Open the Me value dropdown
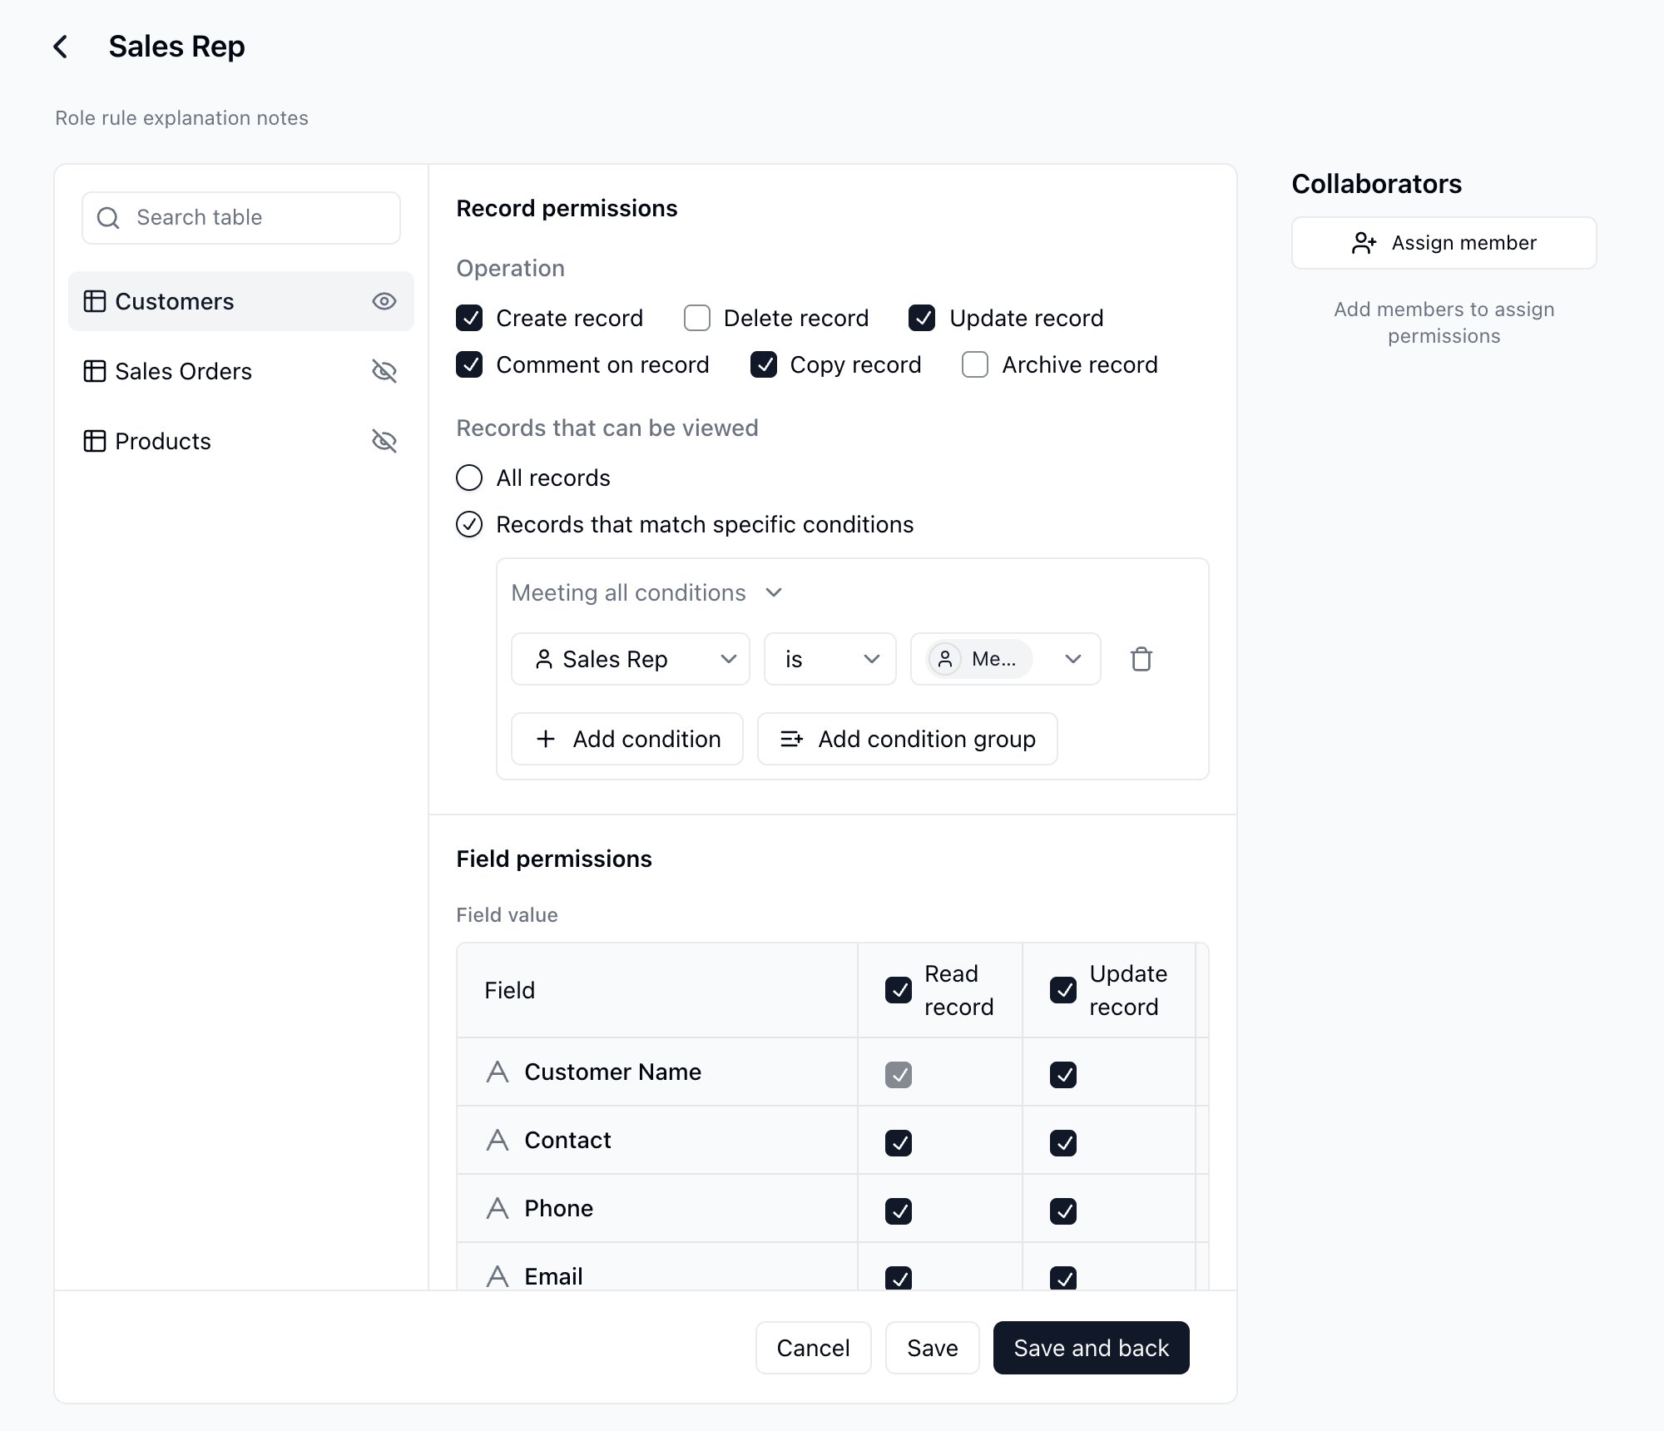 1006,659
